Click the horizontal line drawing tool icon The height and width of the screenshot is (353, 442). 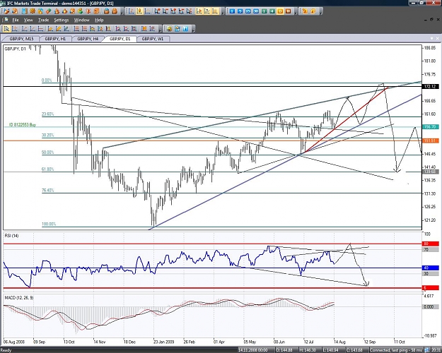tap(40, 28)
